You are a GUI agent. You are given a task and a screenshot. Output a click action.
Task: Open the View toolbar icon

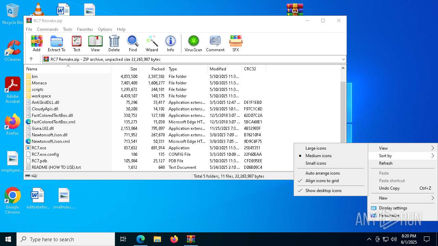coord(95,43)
